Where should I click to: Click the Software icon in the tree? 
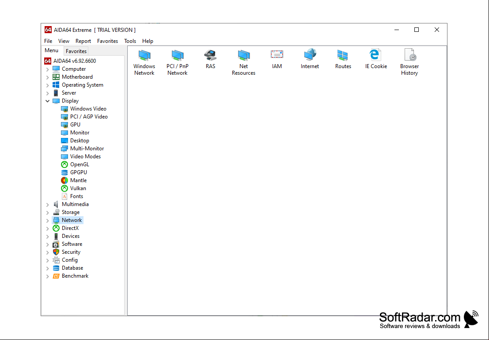pos(56,244)
